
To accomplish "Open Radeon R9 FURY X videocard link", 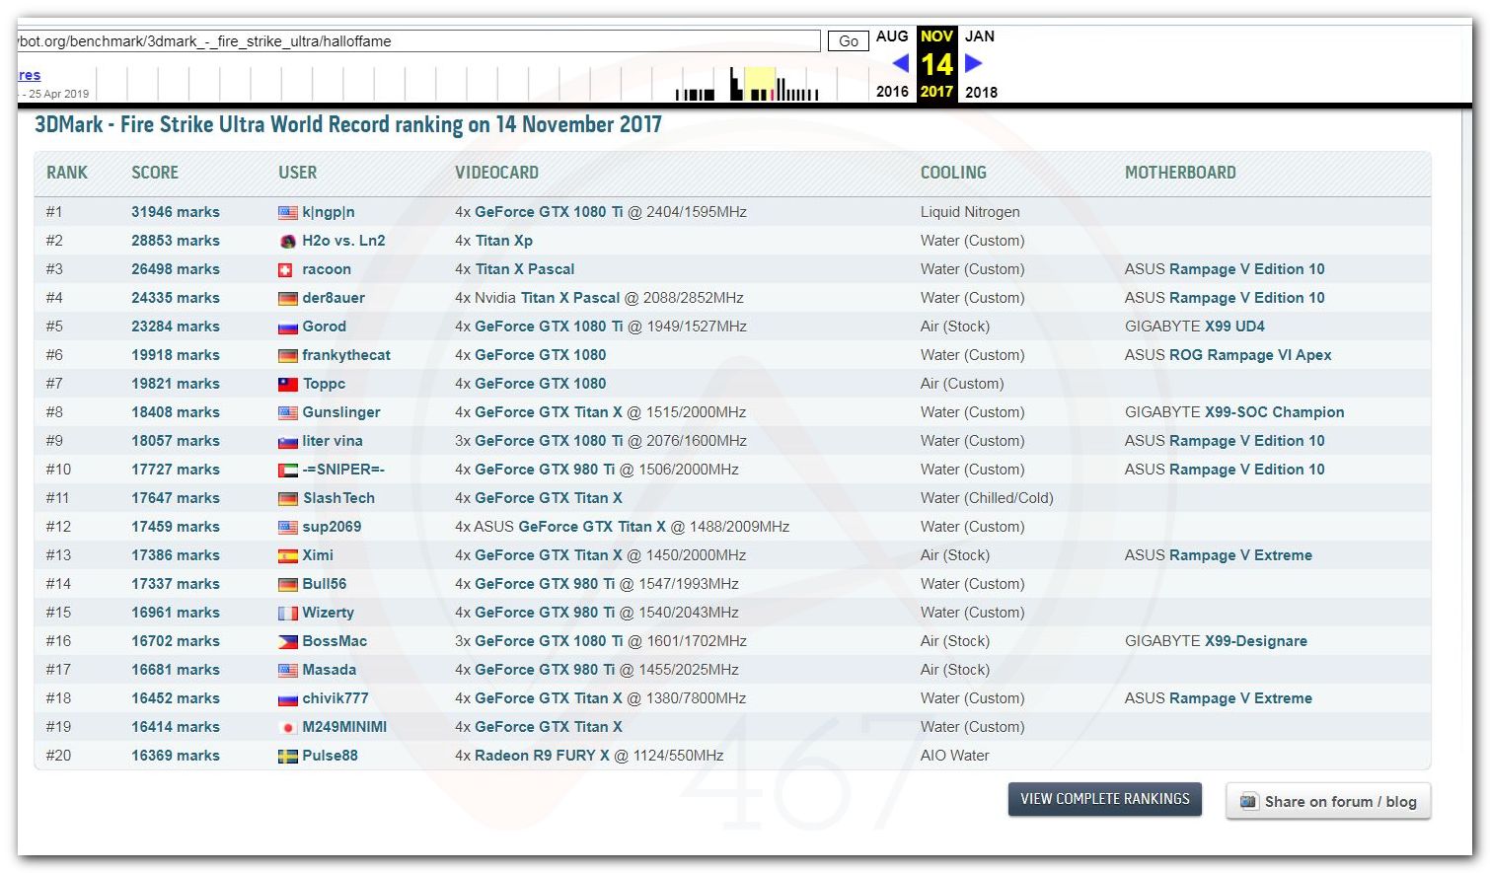I will [x=542, y=756].
